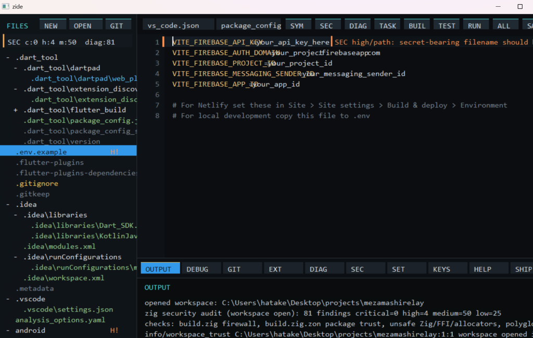This screenshot has height=338, width=533.
Task: Click the opened workspace output line
Action: click(x=284, y=303)
